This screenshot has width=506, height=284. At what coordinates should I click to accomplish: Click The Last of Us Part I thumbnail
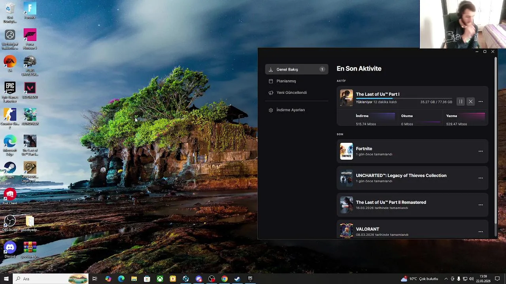[346, 98]
